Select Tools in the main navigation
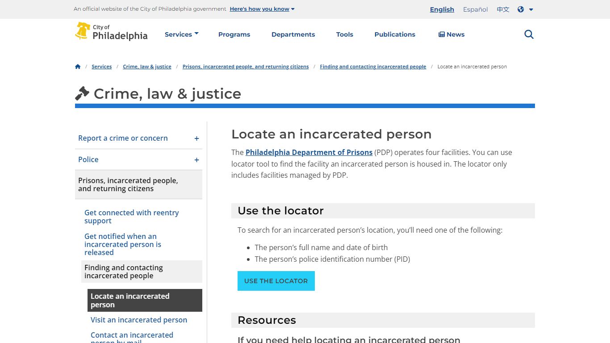This screenshot has height=343, width=610. tap(344, 34)
